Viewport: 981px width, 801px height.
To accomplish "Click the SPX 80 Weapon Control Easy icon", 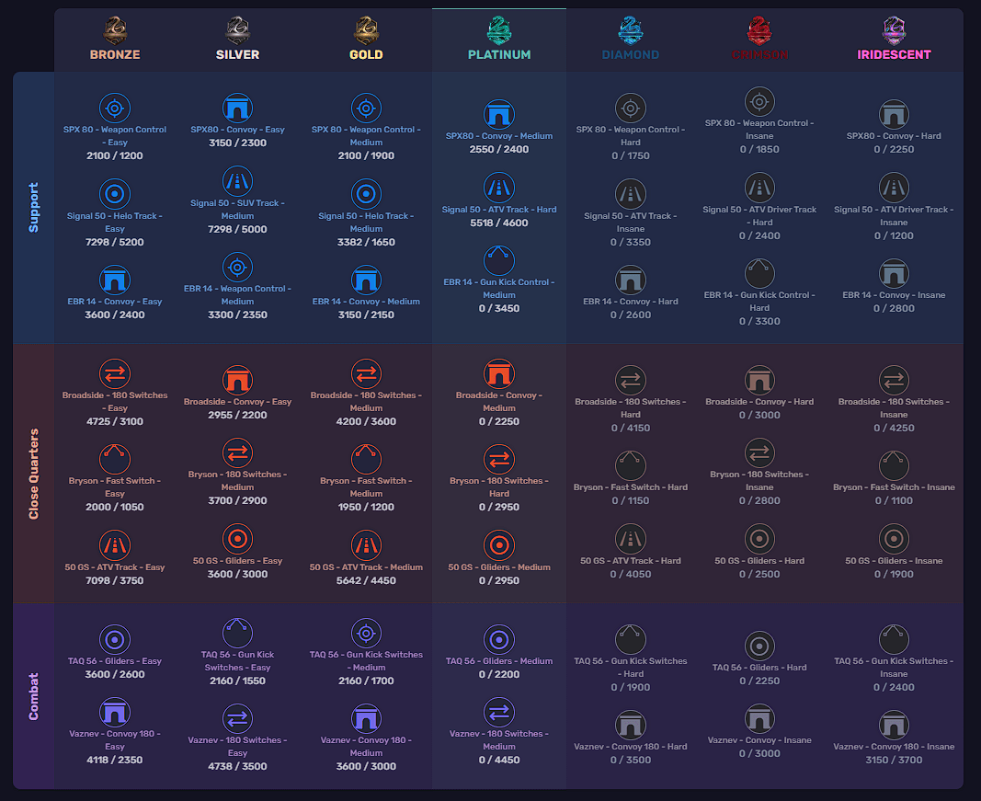I will click(115, 108).
